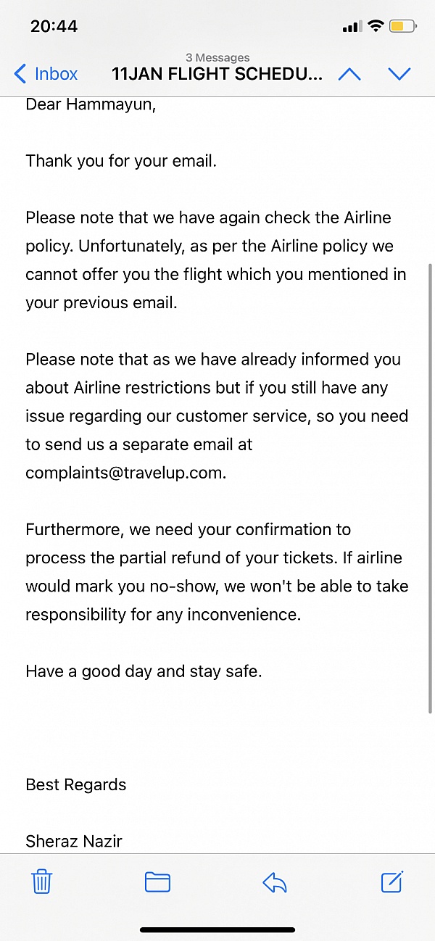
Task: Tap the 20:44 clock in the status bar
Action: coord(54,26)
